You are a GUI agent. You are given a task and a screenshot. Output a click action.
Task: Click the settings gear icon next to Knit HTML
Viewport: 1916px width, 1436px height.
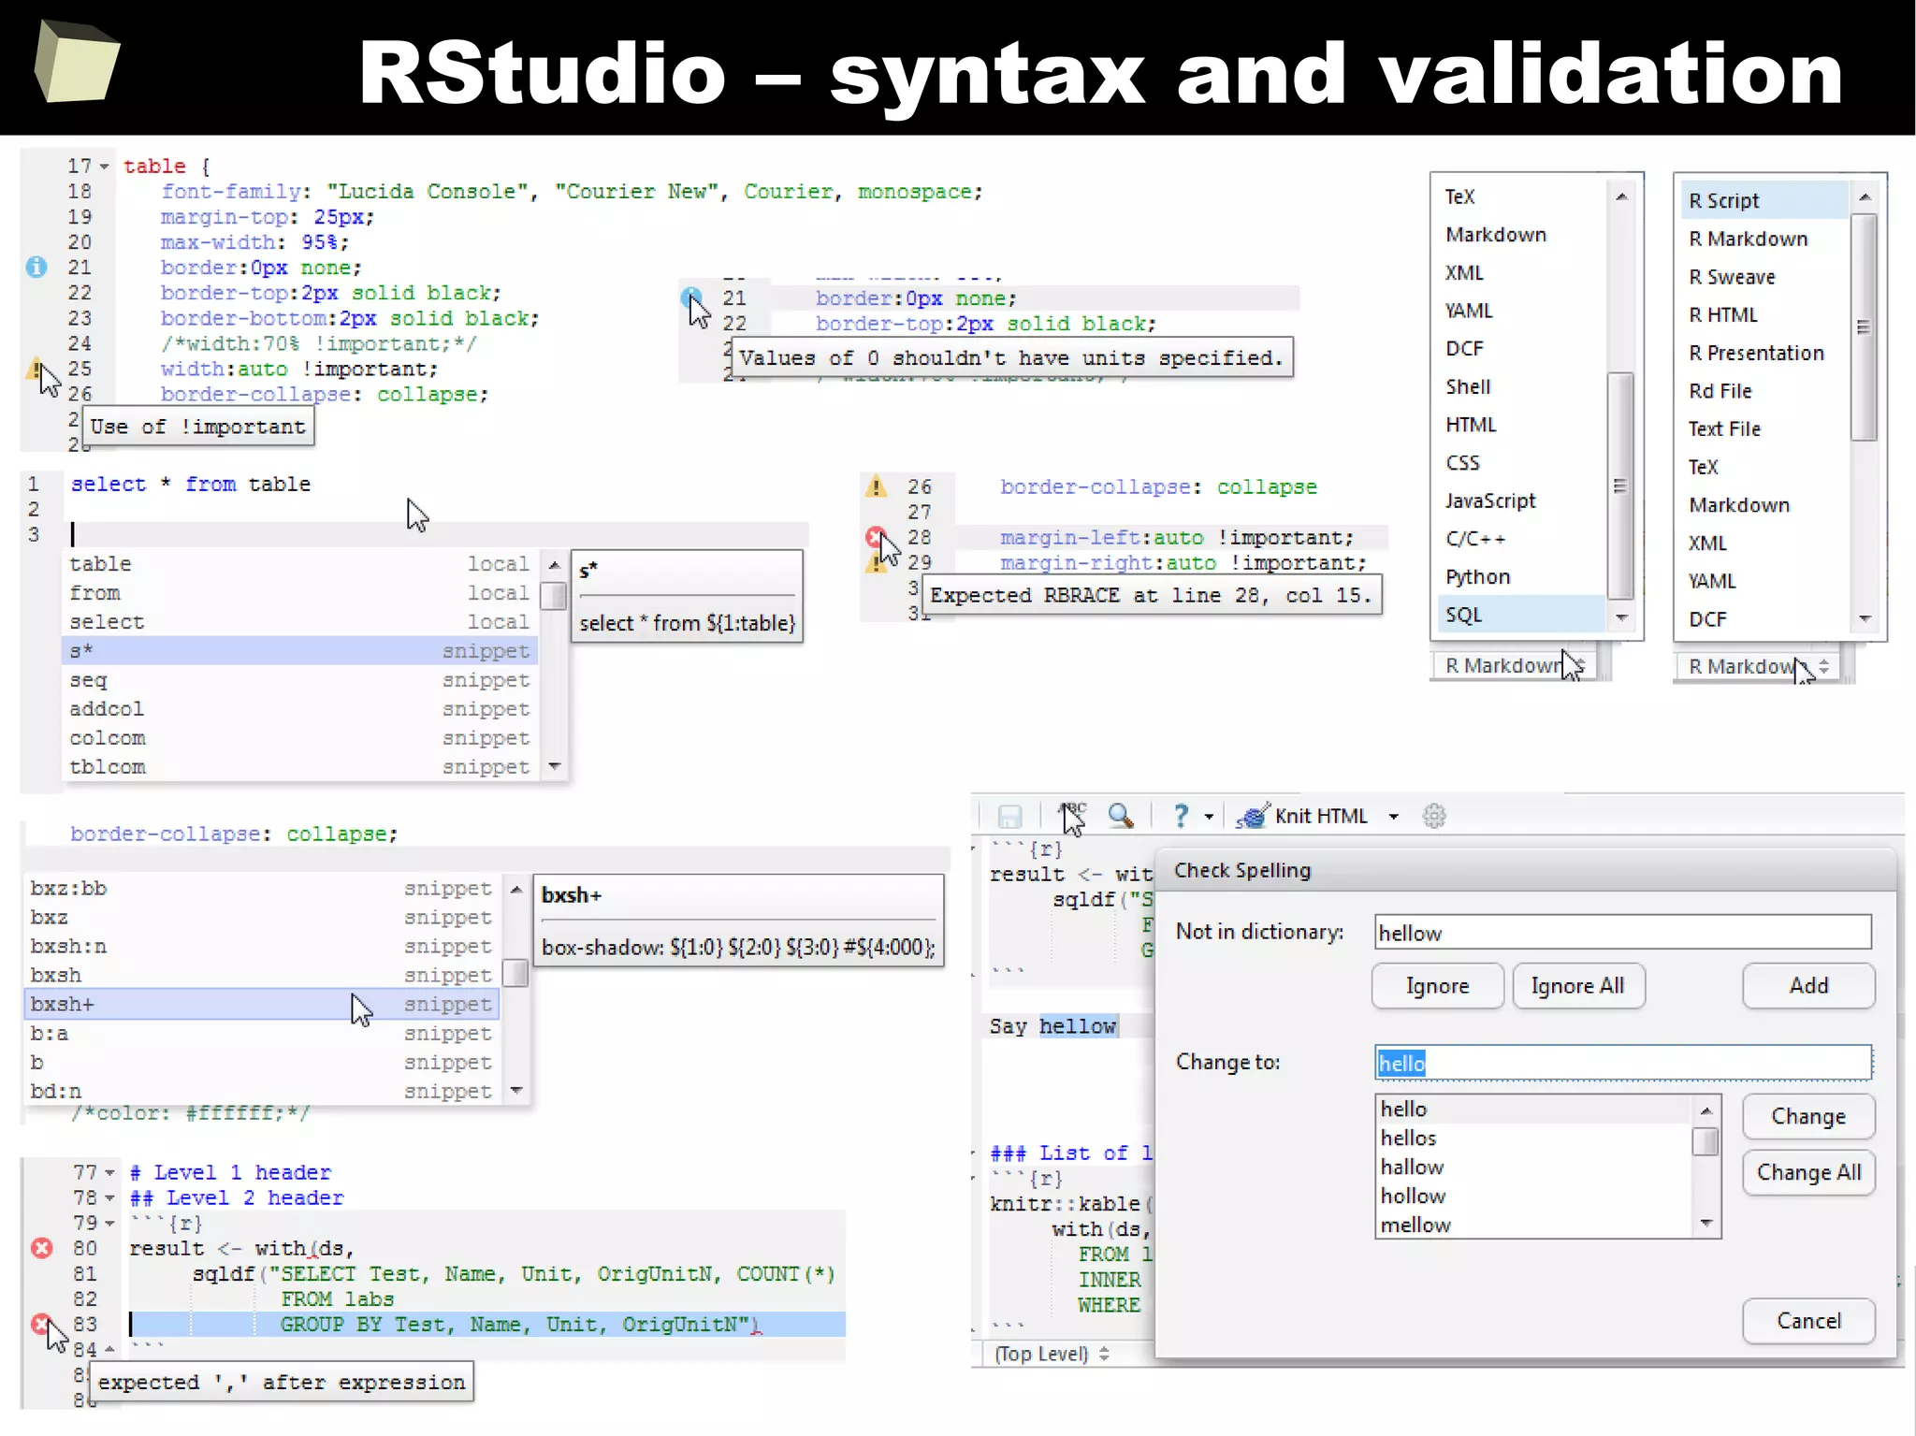1434,816
